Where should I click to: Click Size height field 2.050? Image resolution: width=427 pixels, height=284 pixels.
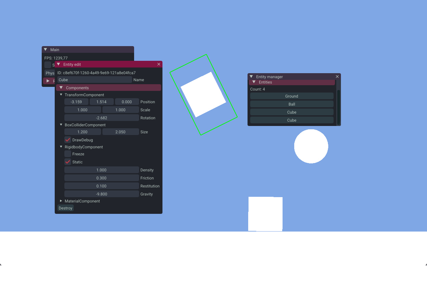tap(121, 132)
